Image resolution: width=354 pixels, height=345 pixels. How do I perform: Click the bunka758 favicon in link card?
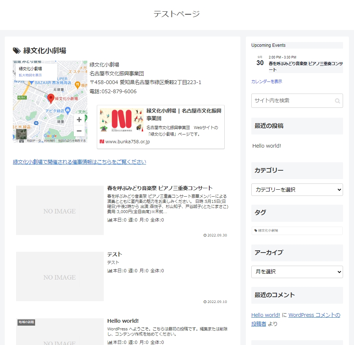102,141
